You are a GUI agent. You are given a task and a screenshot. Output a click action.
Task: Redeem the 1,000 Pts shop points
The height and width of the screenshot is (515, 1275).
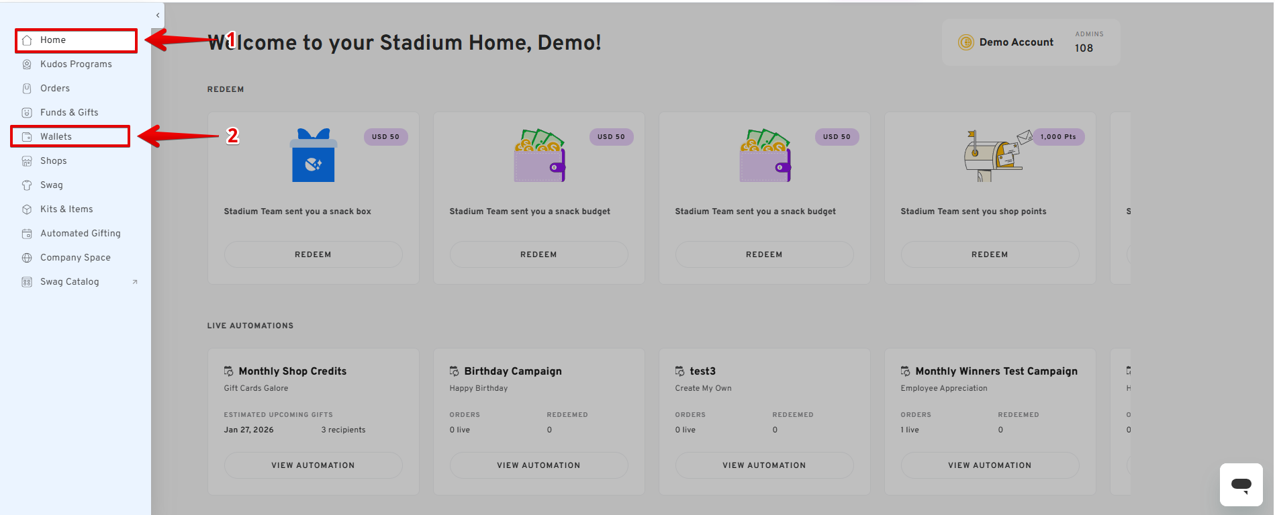[x=990, y=254]
